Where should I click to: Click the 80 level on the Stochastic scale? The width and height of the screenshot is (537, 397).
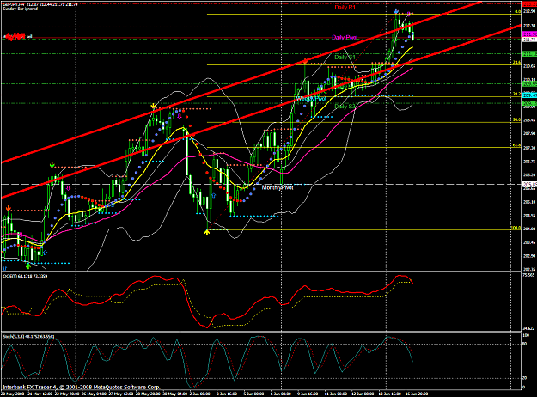525,344
